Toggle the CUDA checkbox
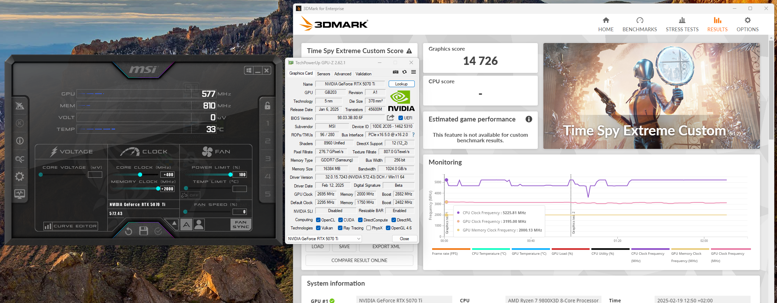The width and height of the screenshot is (777, 303). click(x=340, y=220)
